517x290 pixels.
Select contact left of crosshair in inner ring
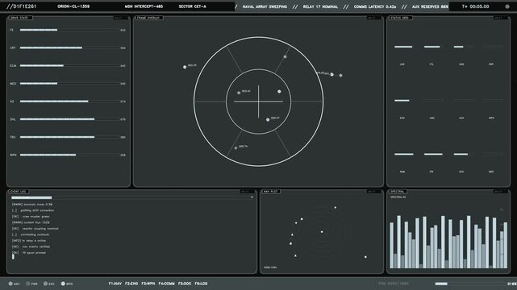click(x=239, y=93)
